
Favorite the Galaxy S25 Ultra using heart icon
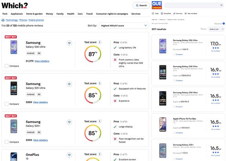coord(69,85)
